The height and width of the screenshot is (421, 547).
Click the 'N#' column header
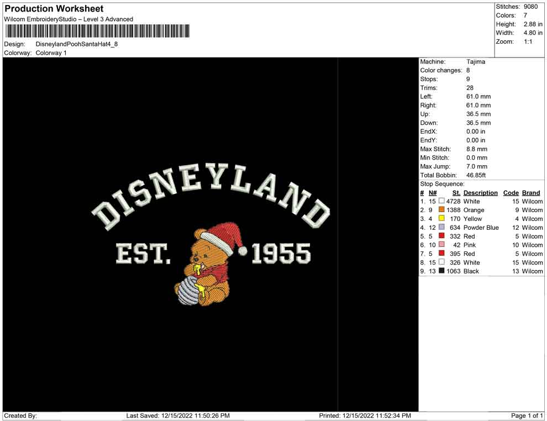[433, 192]
